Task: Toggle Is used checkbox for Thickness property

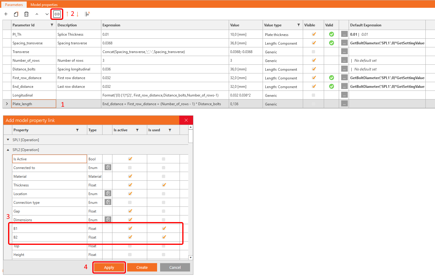Action: (x=164, y=185)
